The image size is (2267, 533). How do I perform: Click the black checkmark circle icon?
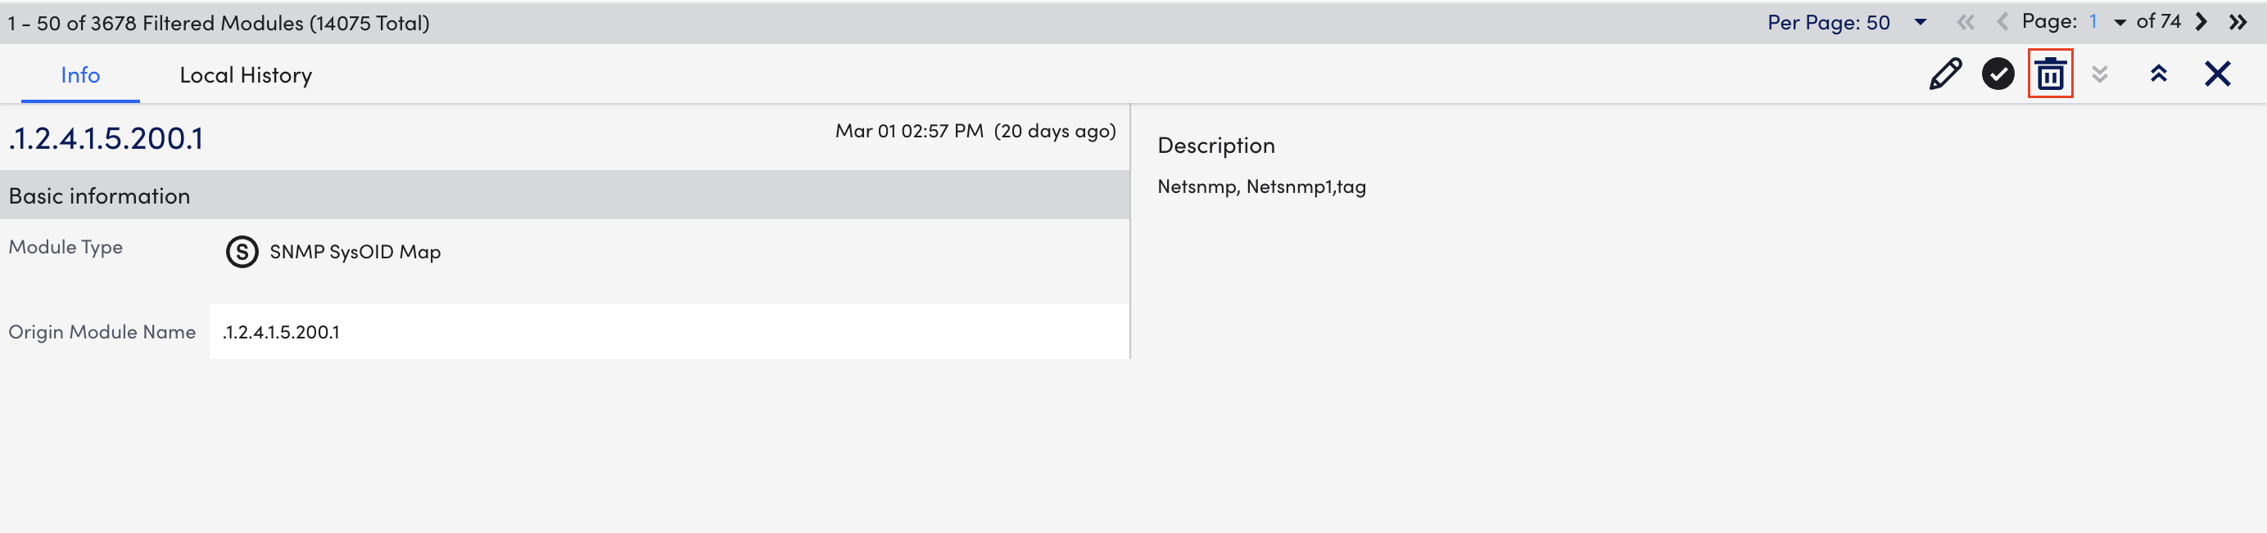[x=1998, y=74]
